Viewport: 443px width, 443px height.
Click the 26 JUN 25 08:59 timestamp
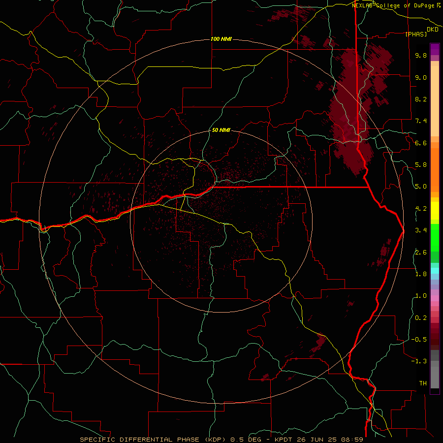pyautogui.click(x=330, y=440)
